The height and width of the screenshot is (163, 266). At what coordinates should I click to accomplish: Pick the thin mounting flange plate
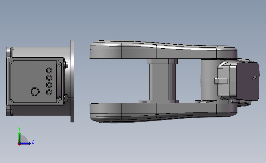72,81
